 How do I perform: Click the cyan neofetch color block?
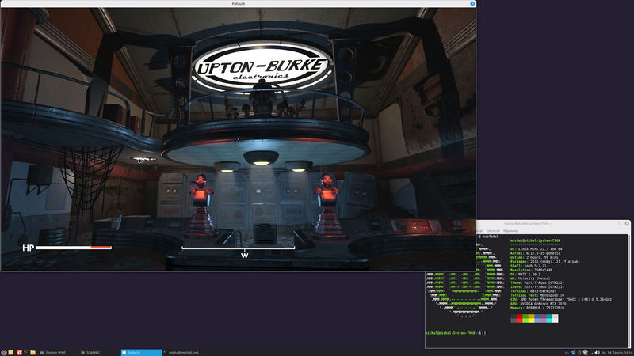pos(549,319)
